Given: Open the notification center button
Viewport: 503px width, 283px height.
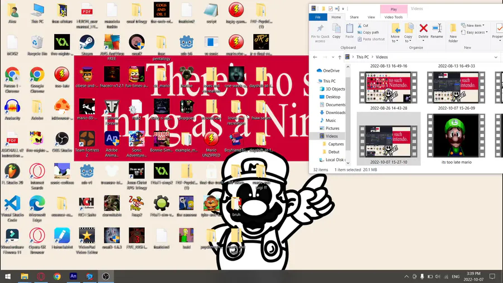Looking at the screenshot, I should (492, 276).
